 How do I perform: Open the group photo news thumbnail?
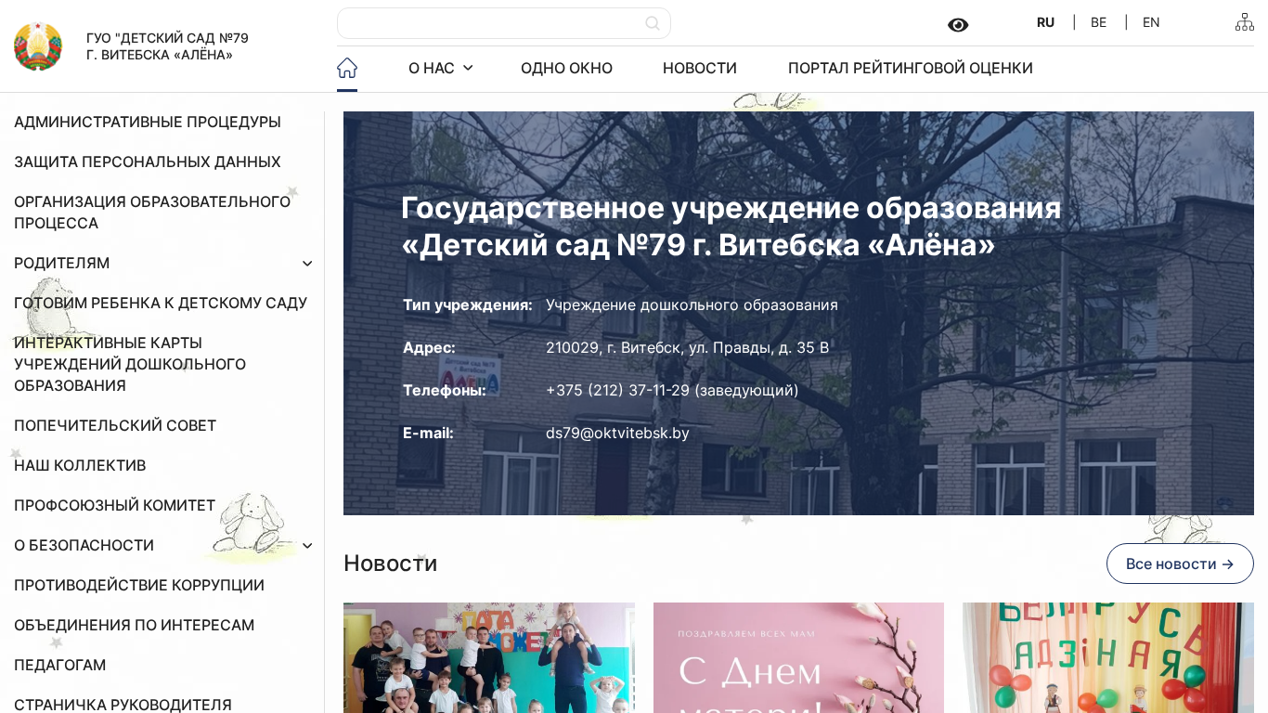[488, 657]
